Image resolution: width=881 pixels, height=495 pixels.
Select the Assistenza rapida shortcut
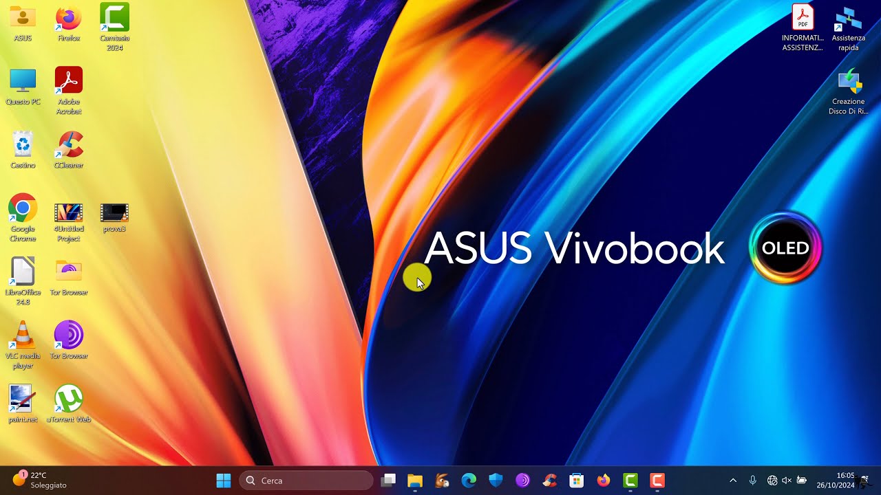(x=848, y=27)
